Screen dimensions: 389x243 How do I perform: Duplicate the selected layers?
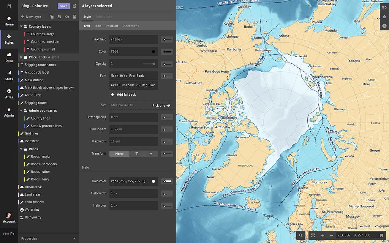(x=52, y=17)
